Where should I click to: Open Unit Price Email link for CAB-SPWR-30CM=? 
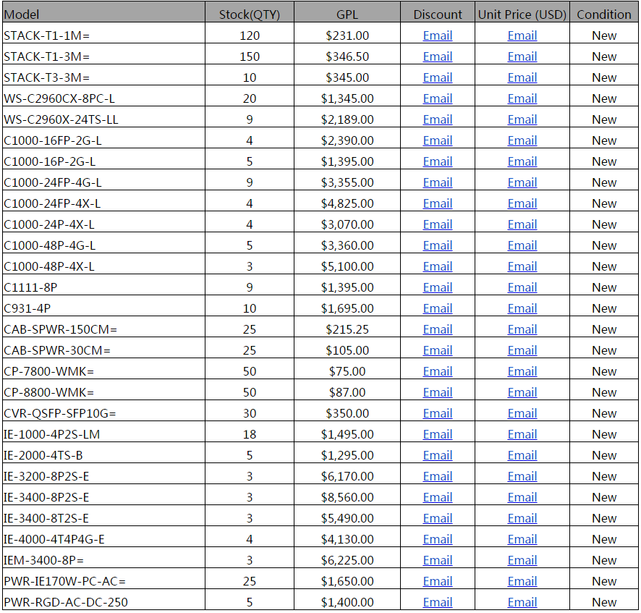tap(522, 350)
